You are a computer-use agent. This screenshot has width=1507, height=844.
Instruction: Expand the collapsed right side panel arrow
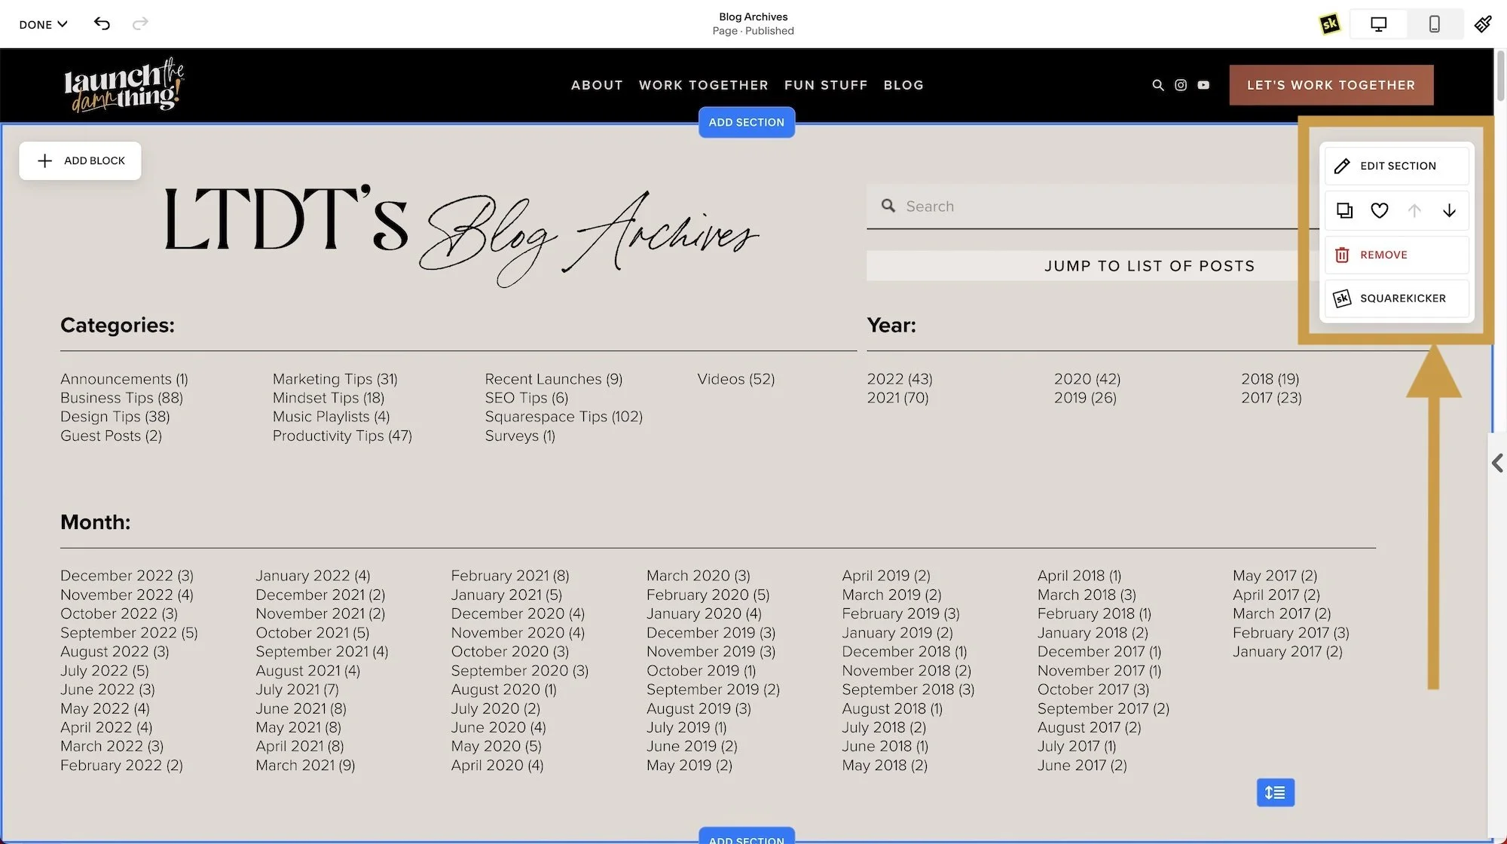(x=1497, y=463)
